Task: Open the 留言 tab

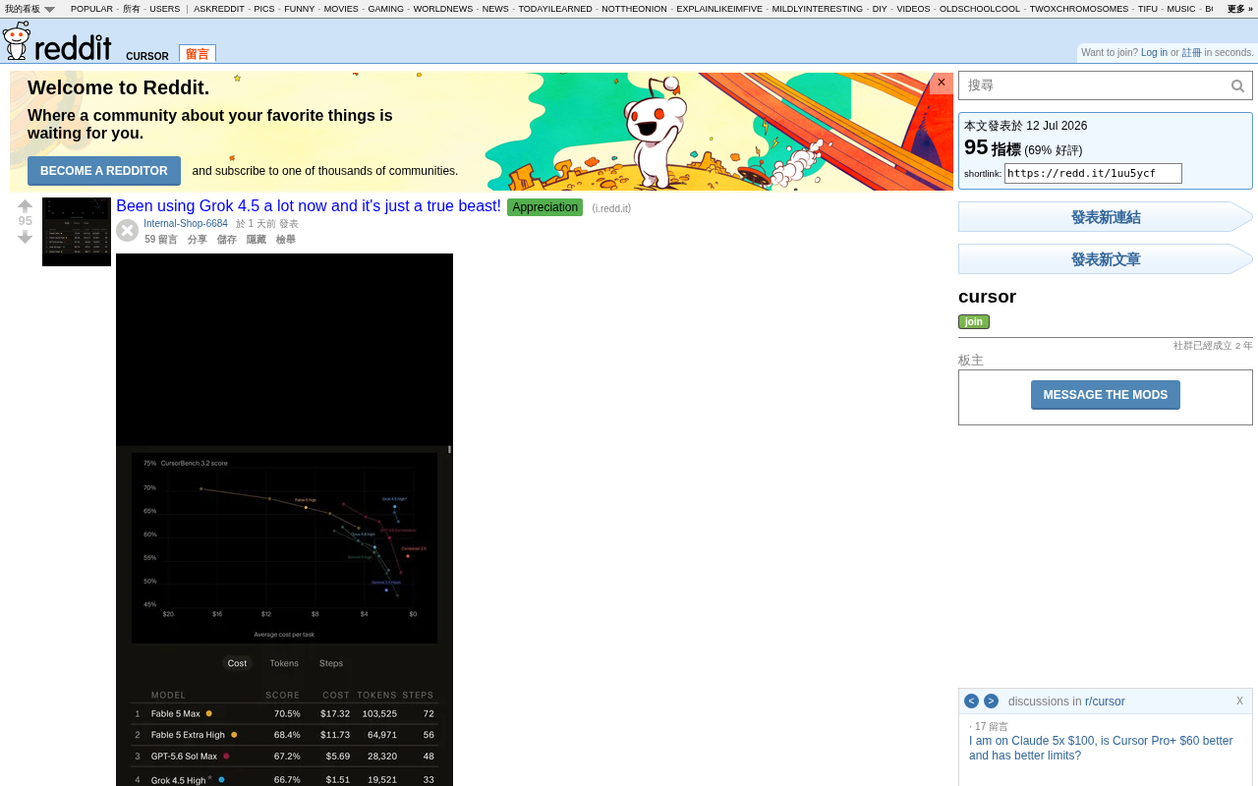Action: [198, 54]
